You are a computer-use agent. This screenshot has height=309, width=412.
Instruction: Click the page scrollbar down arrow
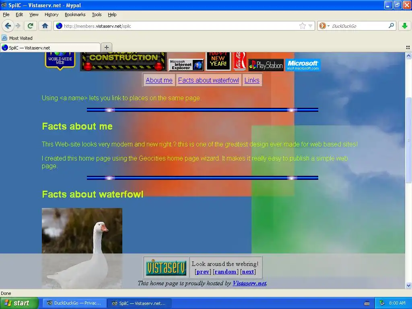(408, 285)
